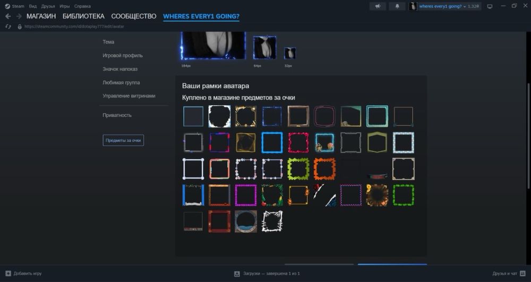Select the salmon and teal rounded frame
This screenshot has width=531, height=282.
tap(219, 168)
